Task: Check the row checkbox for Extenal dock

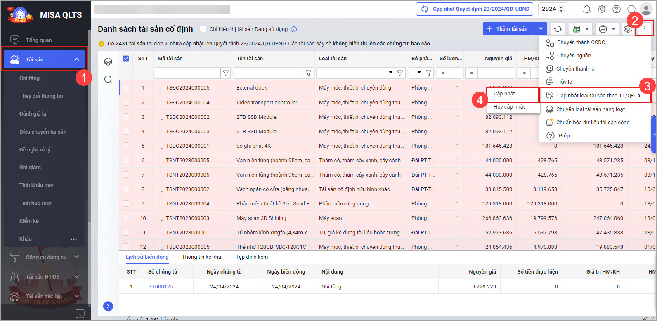Action: (126, 88)
